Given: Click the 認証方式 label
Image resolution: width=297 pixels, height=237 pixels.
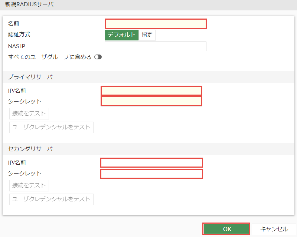Looking at the screenshot, I should pos(19,34).
